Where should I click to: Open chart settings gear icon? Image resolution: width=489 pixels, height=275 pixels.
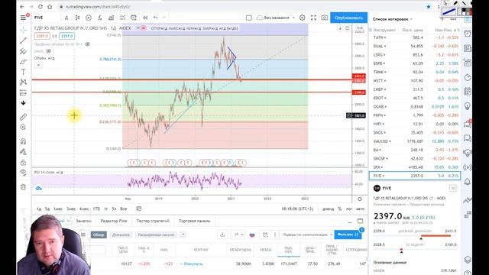tap(303, 18)
